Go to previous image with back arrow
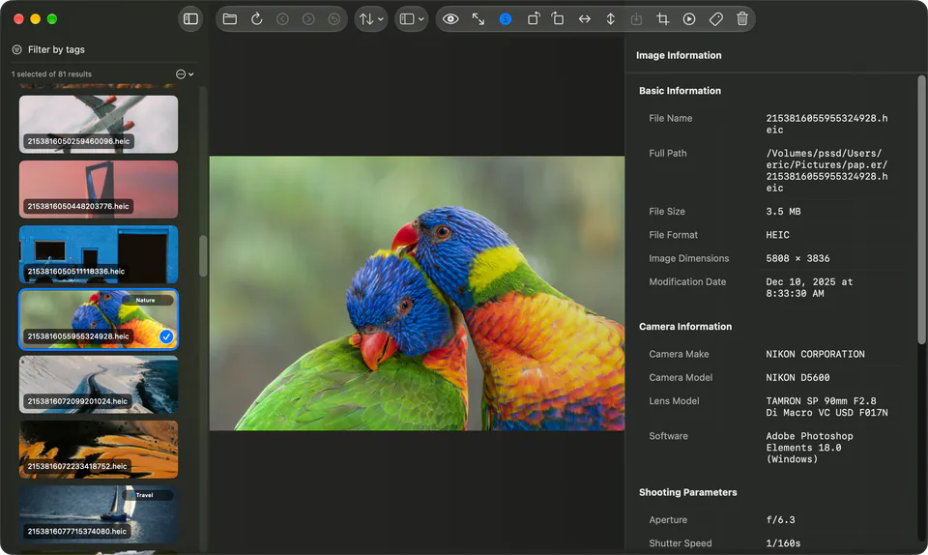Screen dimensions: 928x555 pyautogui.click(x=282, y=19)
